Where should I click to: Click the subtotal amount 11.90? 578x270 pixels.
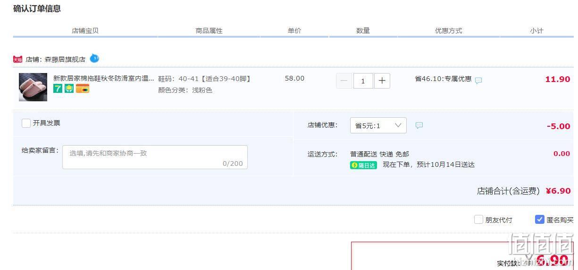(x=558, y=79)
